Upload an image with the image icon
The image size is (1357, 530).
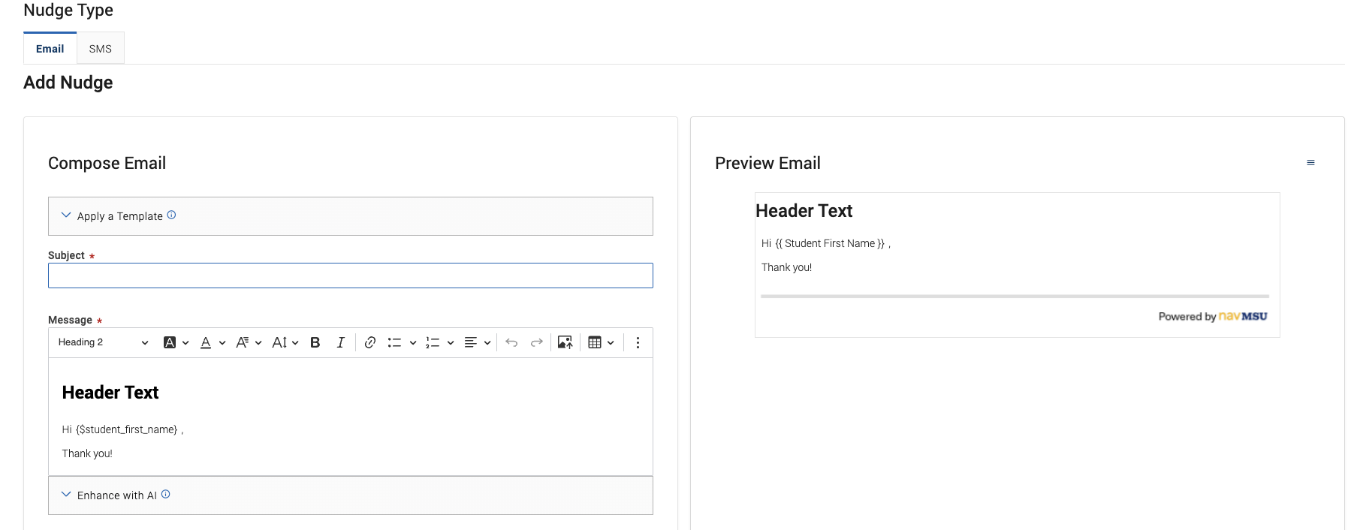[x=565, y=342]
